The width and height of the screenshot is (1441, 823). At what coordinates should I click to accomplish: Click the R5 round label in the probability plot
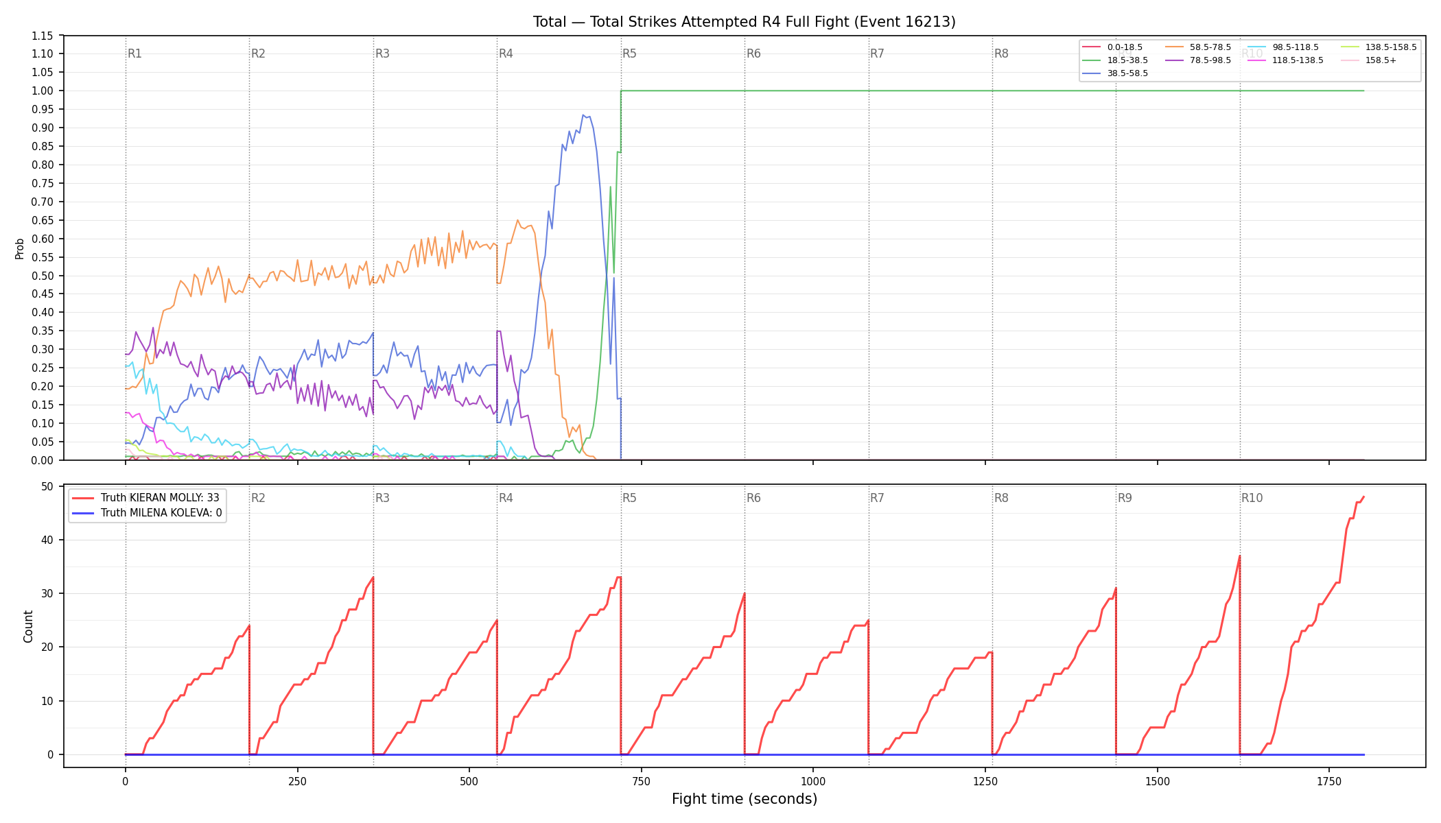[629, 53]
